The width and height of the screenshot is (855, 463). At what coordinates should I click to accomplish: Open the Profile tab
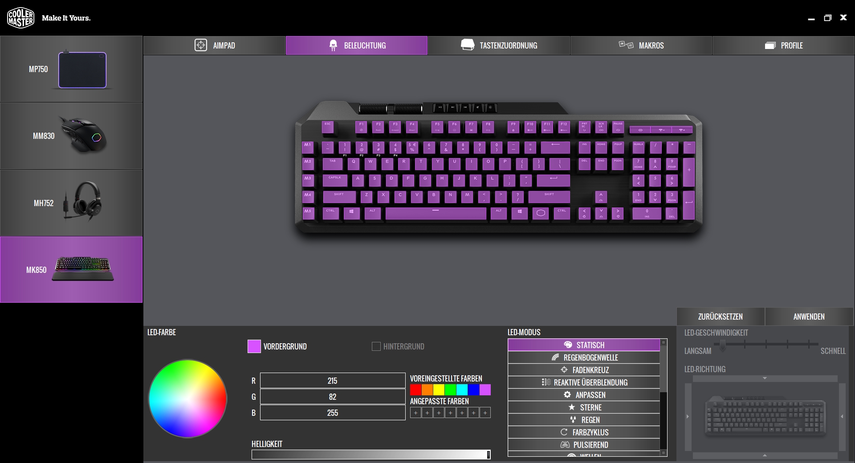pyautogui.click(x=783, y=45)
